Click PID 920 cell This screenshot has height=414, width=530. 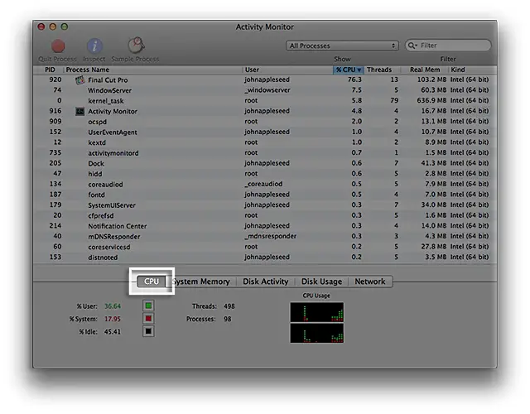click(x=55, y=79)
